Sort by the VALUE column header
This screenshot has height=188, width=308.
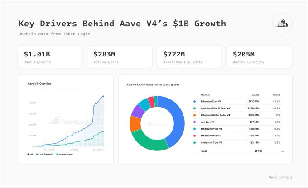coord(255,95)
